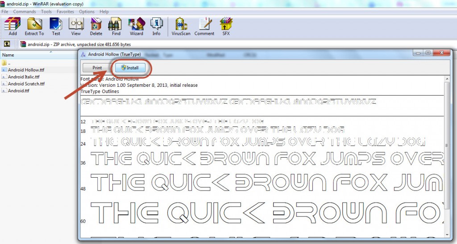The image size is (457, 244).
Task: Open the Commands menu
Action: 25,12
